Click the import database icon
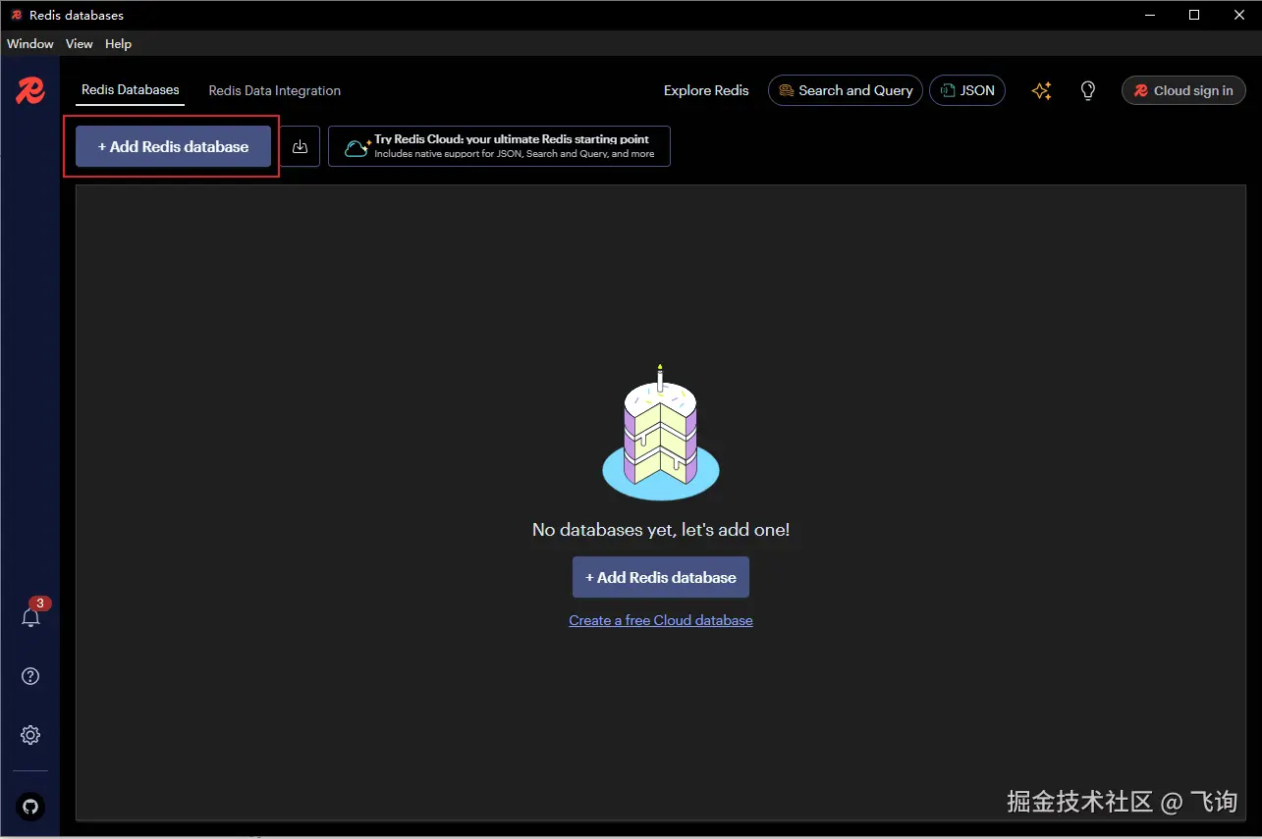 [301, 146]
